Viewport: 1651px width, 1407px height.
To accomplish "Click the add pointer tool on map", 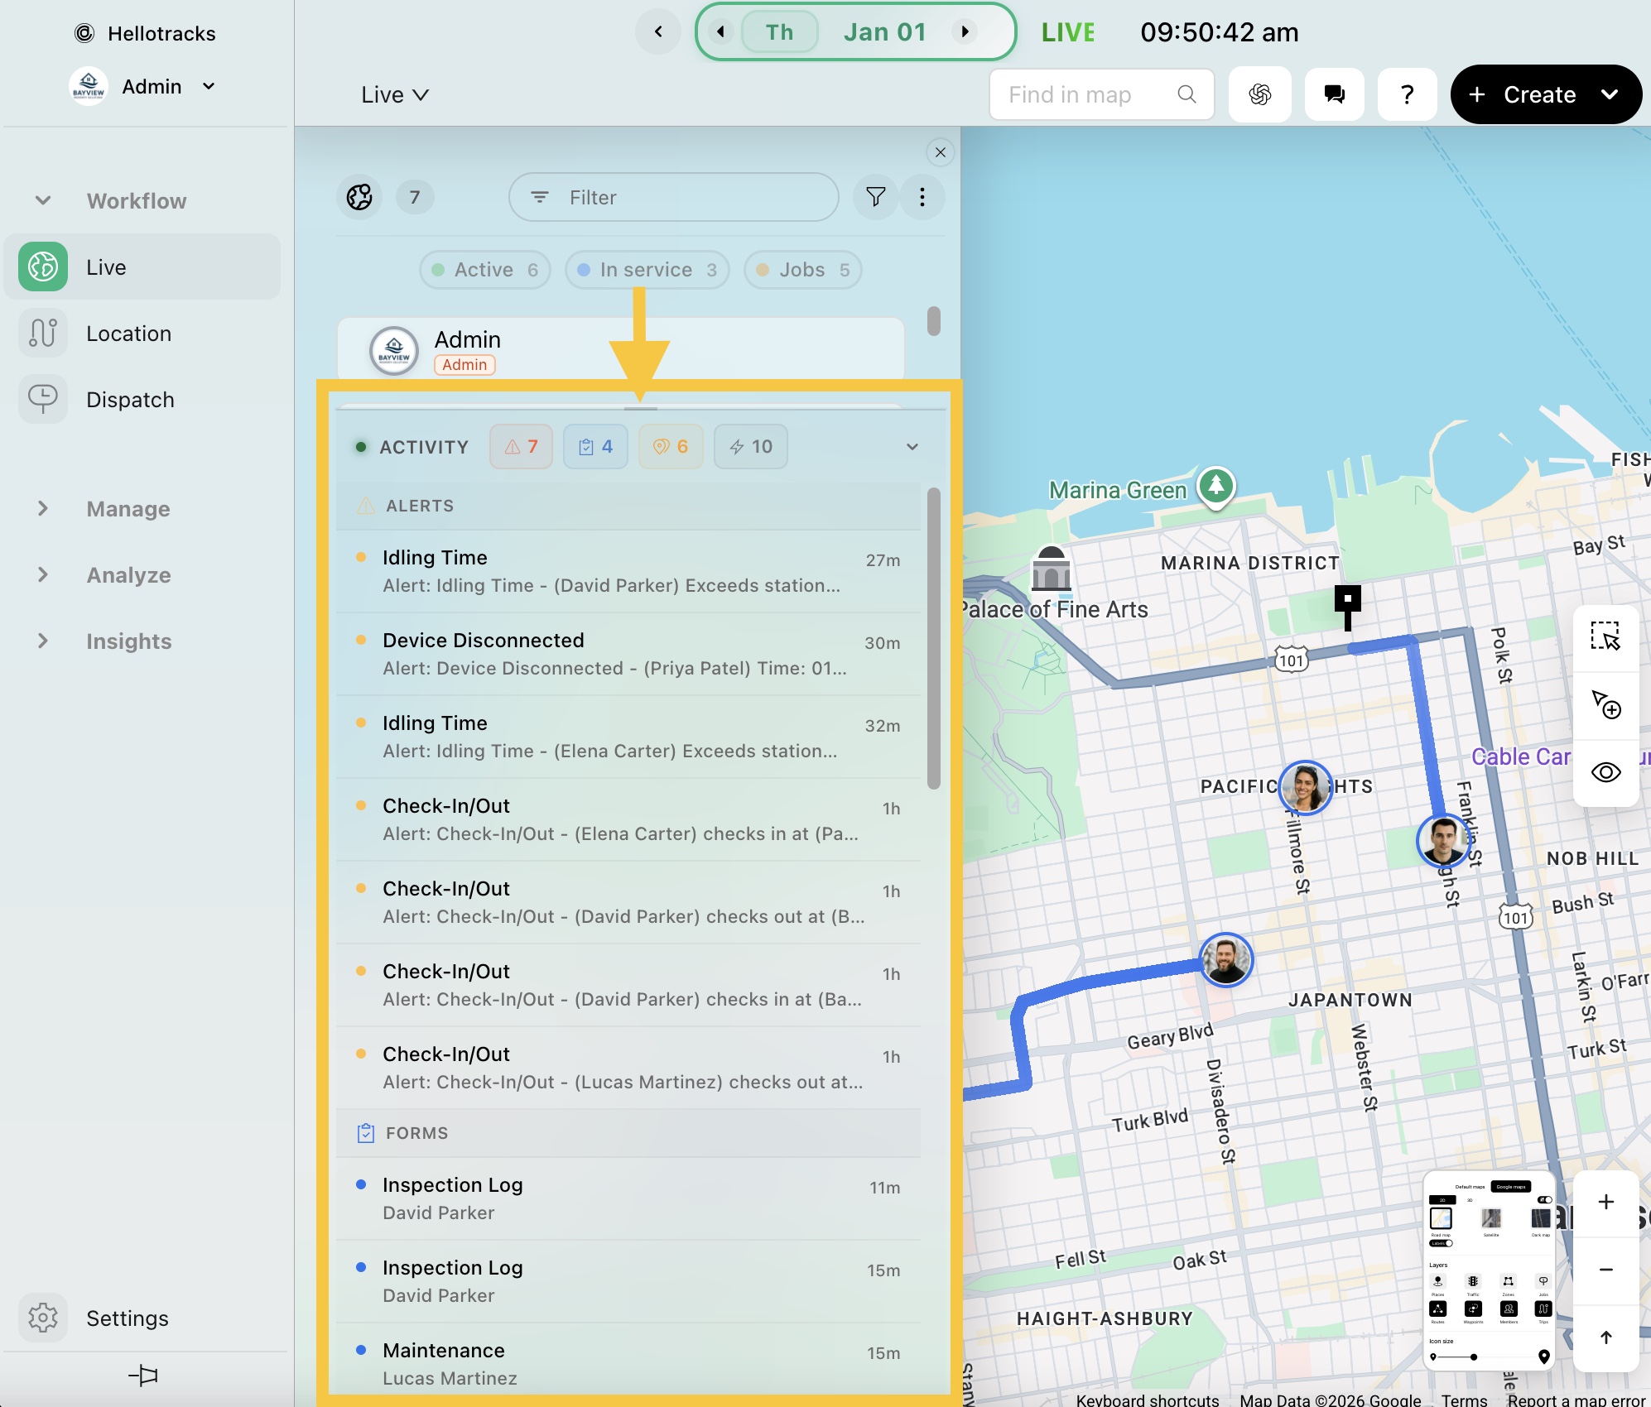I will (1605, 704).
